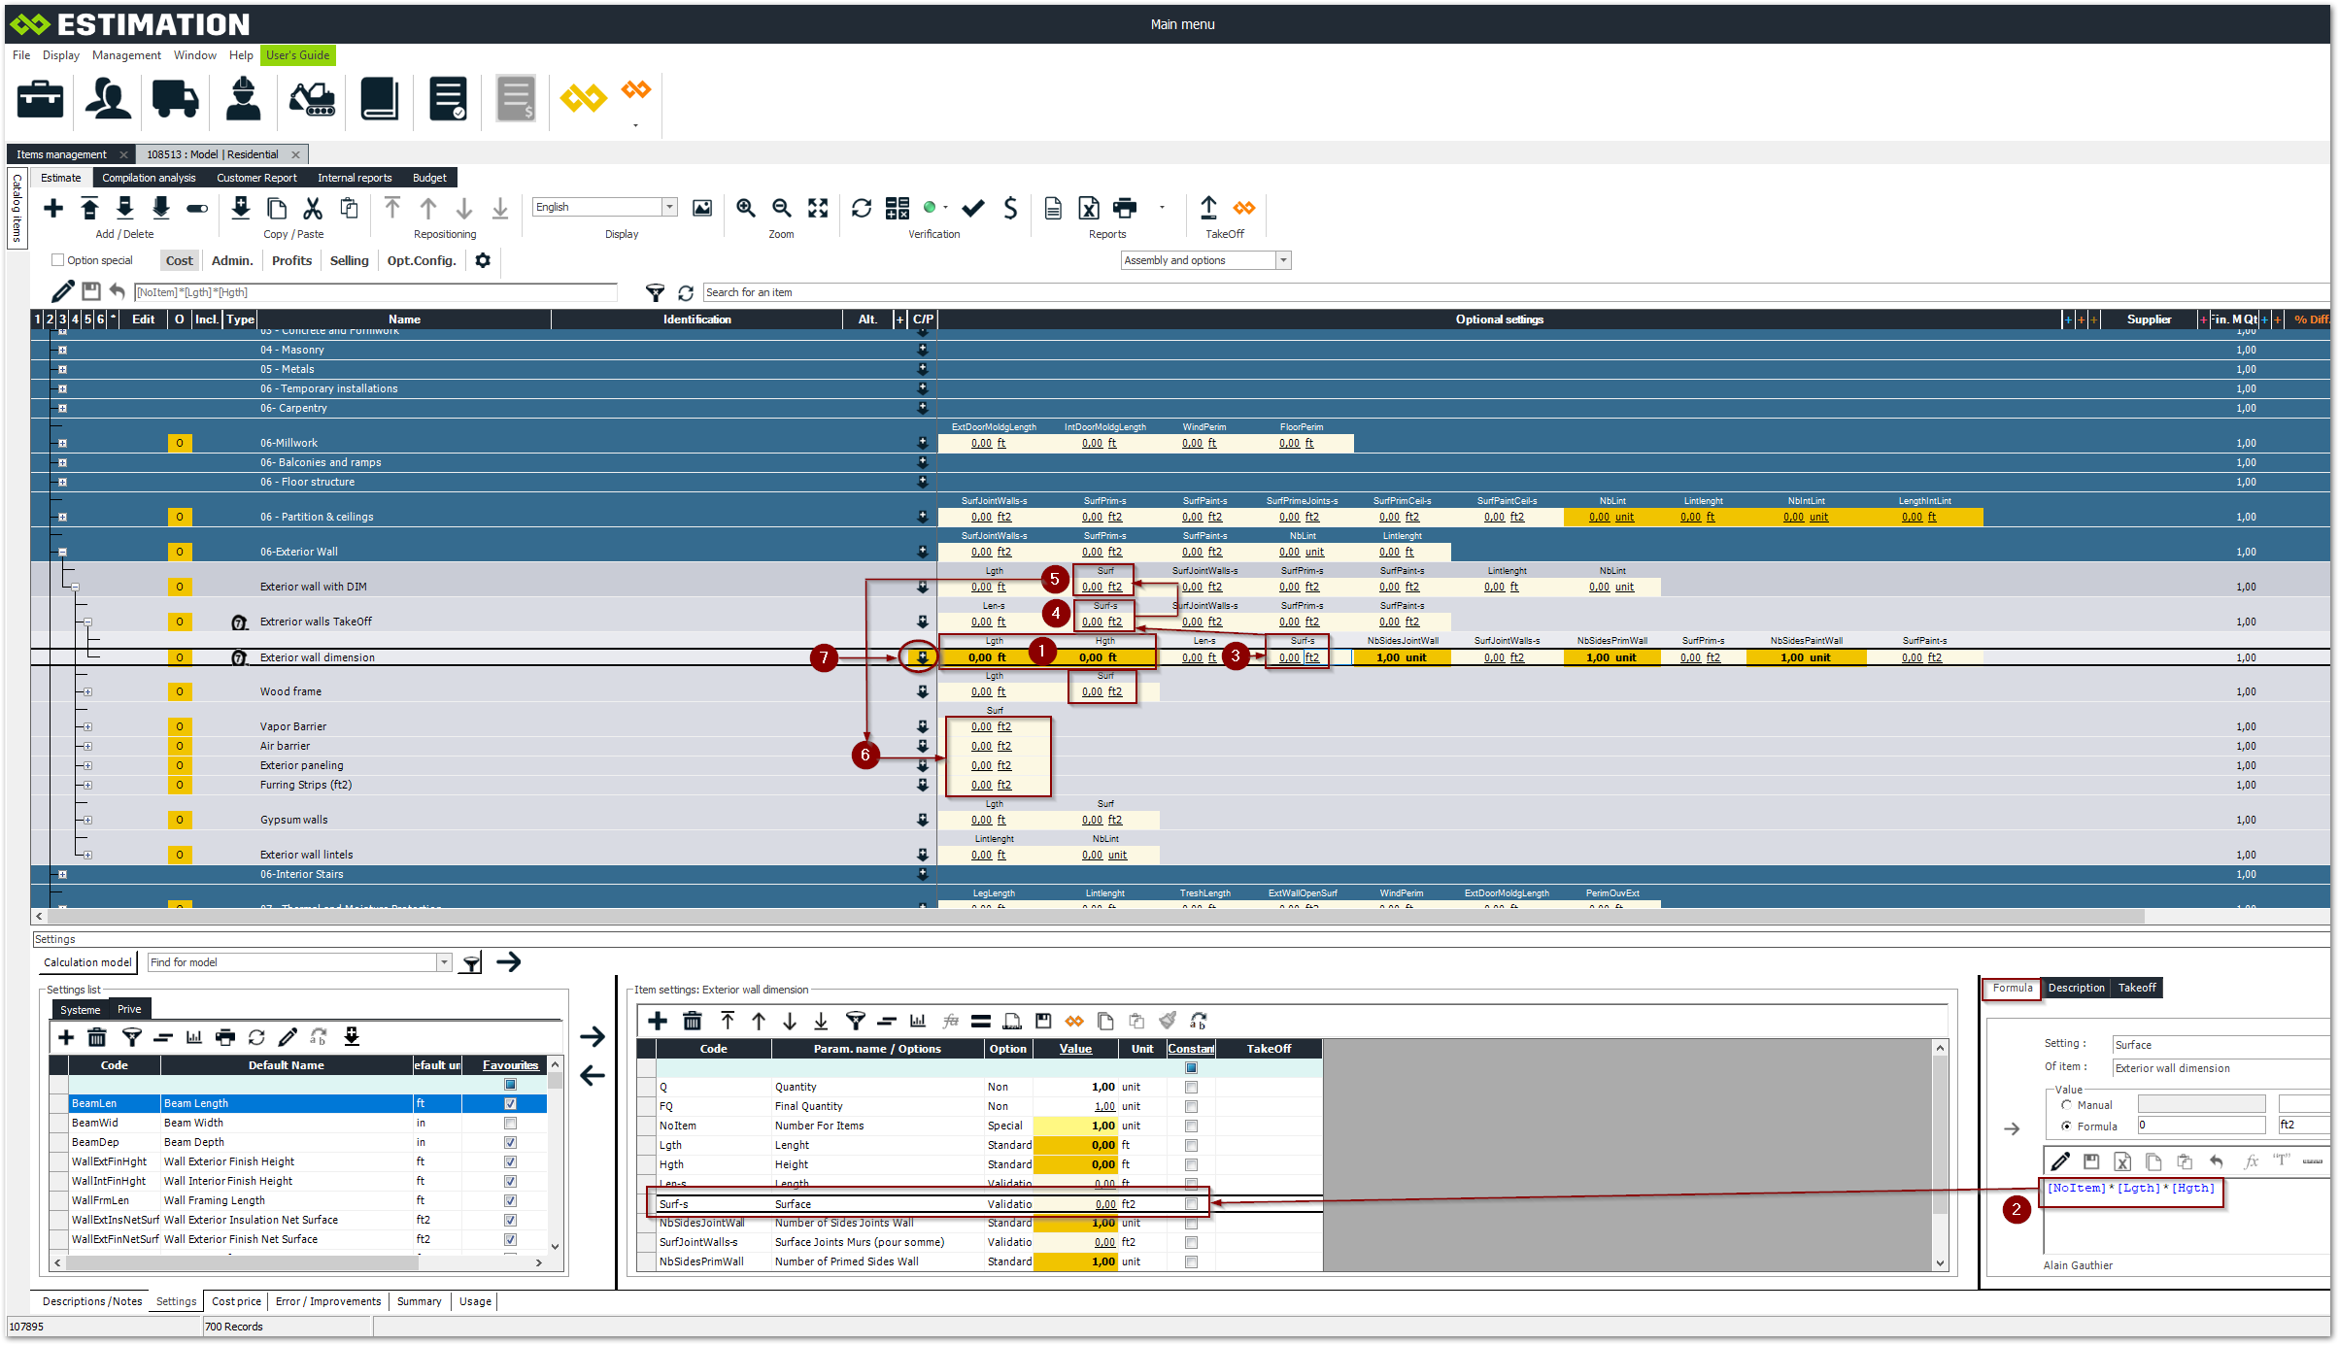Click the funnel filter icon beside search

(656, 292)
